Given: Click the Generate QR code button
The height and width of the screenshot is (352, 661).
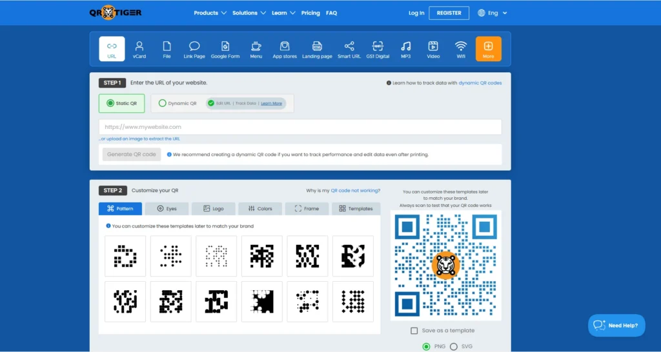Looking at the screenshot, I should [x=132, y=155].
